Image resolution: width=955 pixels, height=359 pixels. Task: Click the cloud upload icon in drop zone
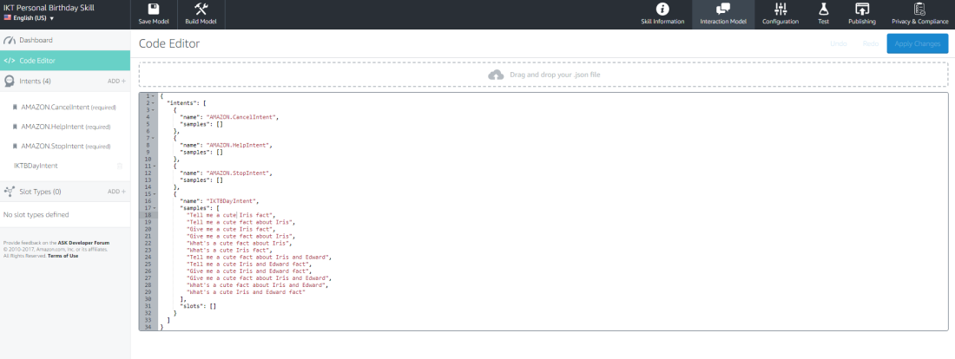click(x=497, y=75)
